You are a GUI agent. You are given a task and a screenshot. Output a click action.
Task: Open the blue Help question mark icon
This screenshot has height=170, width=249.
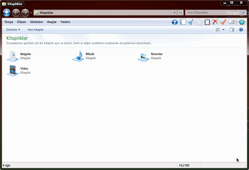tap(241, 30)
